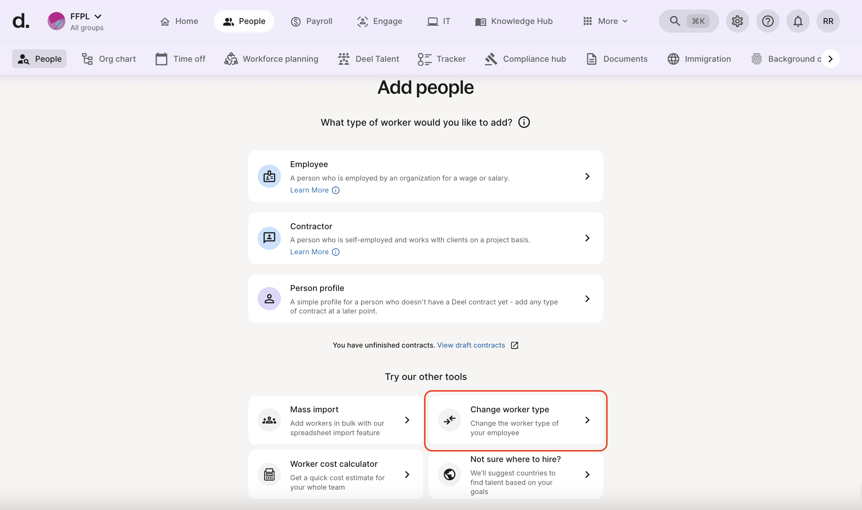Click Learn More under Employee
Viewport: 862px width, 510px height.
click(x=315, y=190)
